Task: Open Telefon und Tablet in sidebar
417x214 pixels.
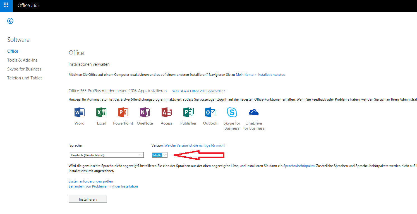Action: tap(25, 78)
